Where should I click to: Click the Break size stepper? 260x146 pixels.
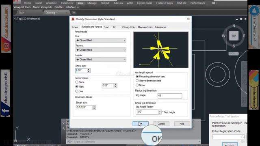point(94,107)
